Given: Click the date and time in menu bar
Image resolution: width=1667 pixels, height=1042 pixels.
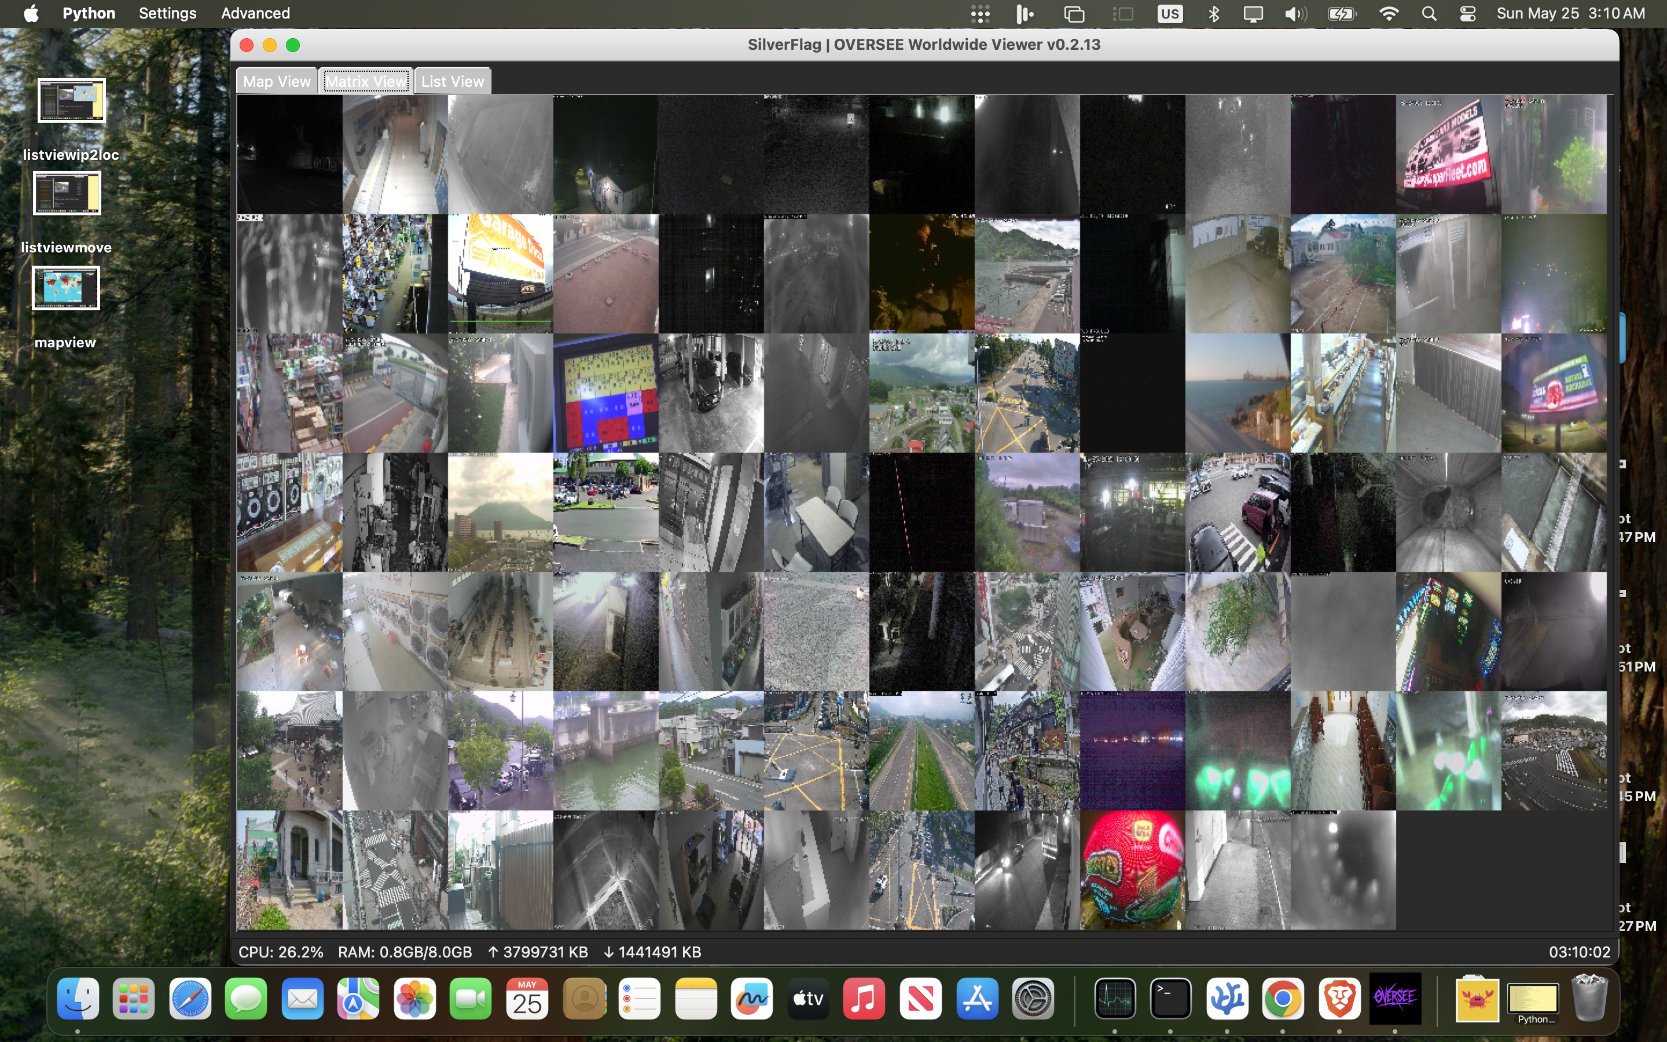Looking at the screenshot, I should click(x=1570, y=13).
